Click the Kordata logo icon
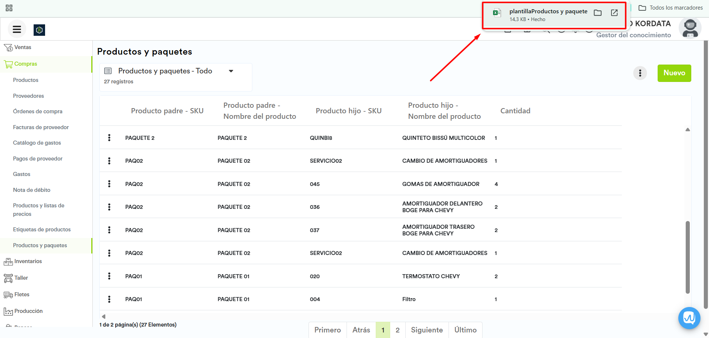 point(39,30)
